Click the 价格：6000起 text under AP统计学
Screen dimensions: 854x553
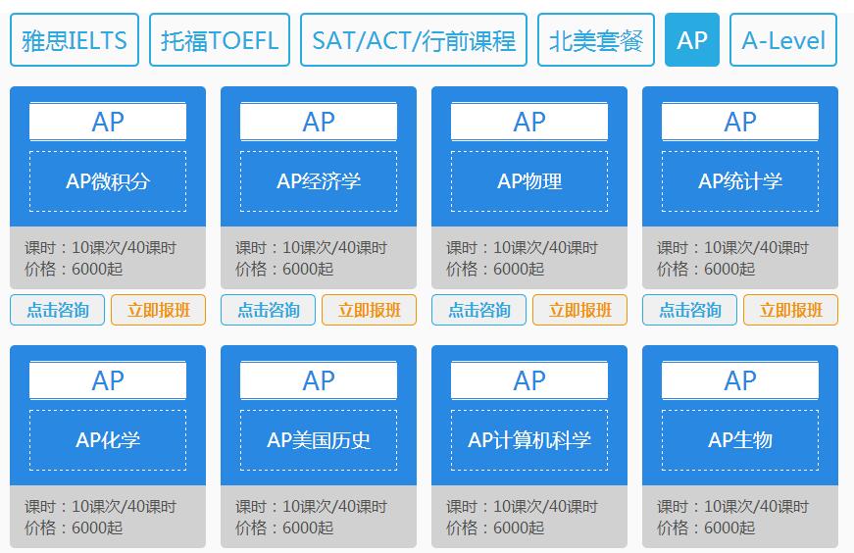pyautogui.click(x=706, y=269)
